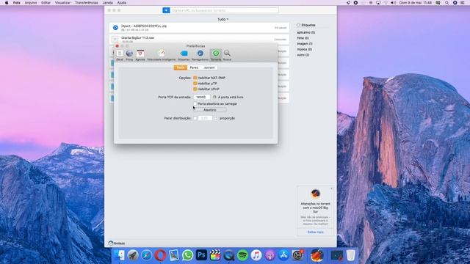Click the status icon of the ADBPSCC2021FLL.zip torrent
470x264 pixels.
[115, 28]
